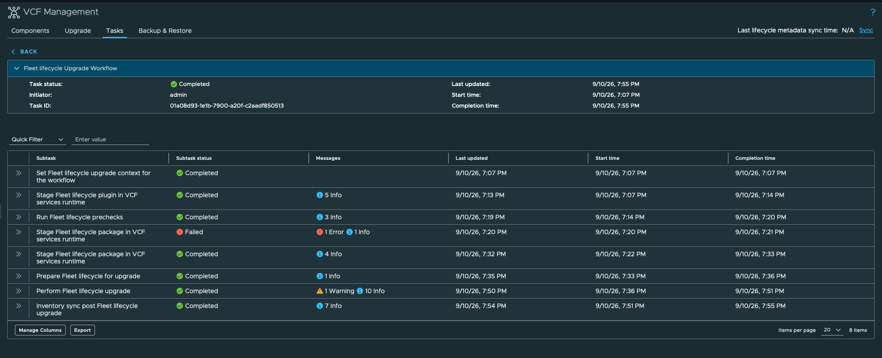Click the '1 Warning' message text
The height and width of the screenshot is (358, 882).
pyautogui.click(x=339, y=291)
